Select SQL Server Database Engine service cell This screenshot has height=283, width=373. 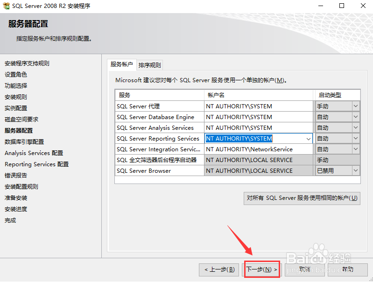click(x=160, y=117)
